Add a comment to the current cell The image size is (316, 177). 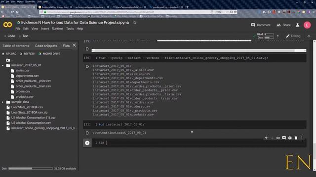point(284,138)
